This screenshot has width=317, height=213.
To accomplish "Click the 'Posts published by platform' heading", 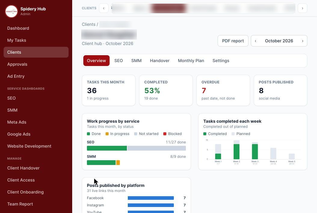I will (x=115, y=185).
